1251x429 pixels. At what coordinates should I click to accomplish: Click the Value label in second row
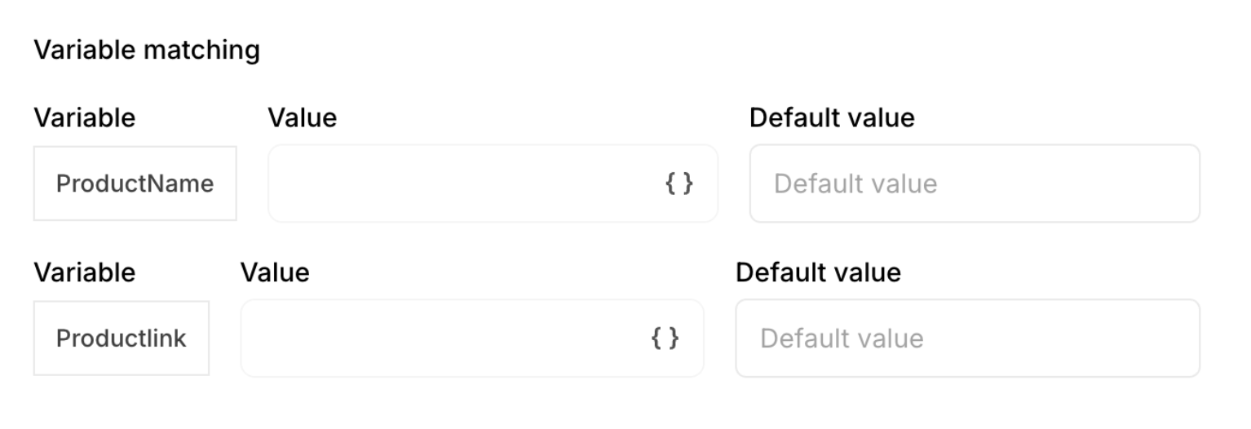(275, 272)
